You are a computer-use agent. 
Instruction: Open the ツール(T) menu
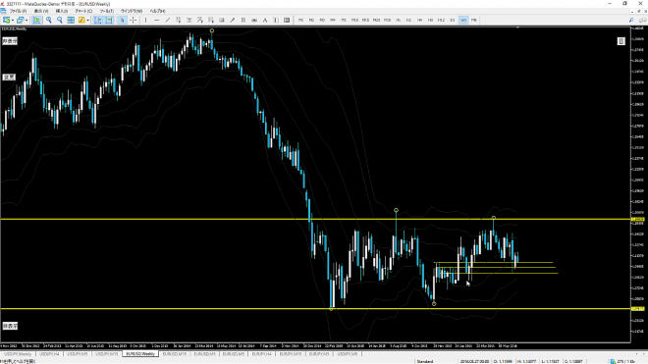[x=107, y=11]
